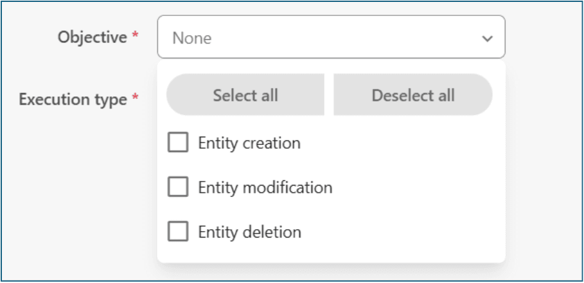The height and width of the screenshot is (283, 584).
Task: Click the Objective field label
Action: point(93,37)
